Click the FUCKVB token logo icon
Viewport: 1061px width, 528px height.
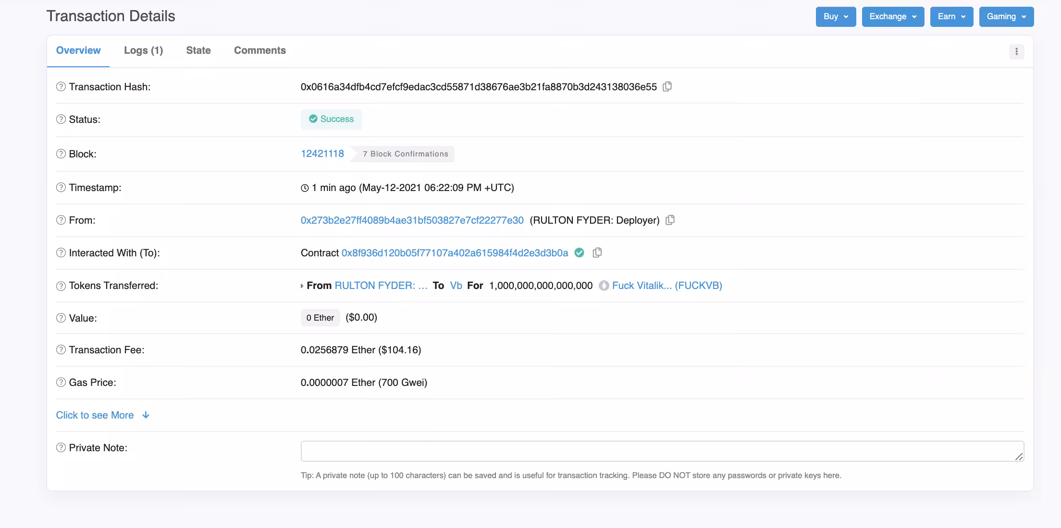click(604, 286)
